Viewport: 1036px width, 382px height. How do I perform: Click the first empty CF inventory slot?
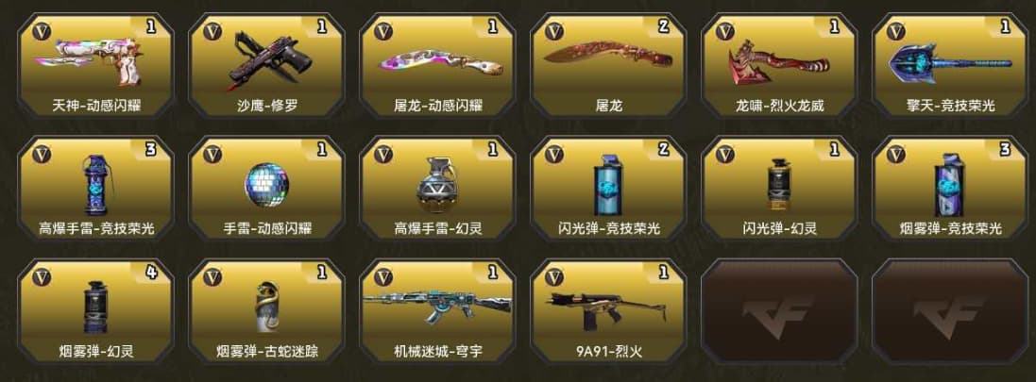click(780, 310)
